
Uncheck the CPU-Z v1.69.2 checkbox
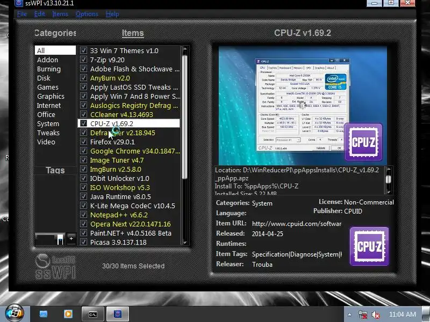point(83,123)
